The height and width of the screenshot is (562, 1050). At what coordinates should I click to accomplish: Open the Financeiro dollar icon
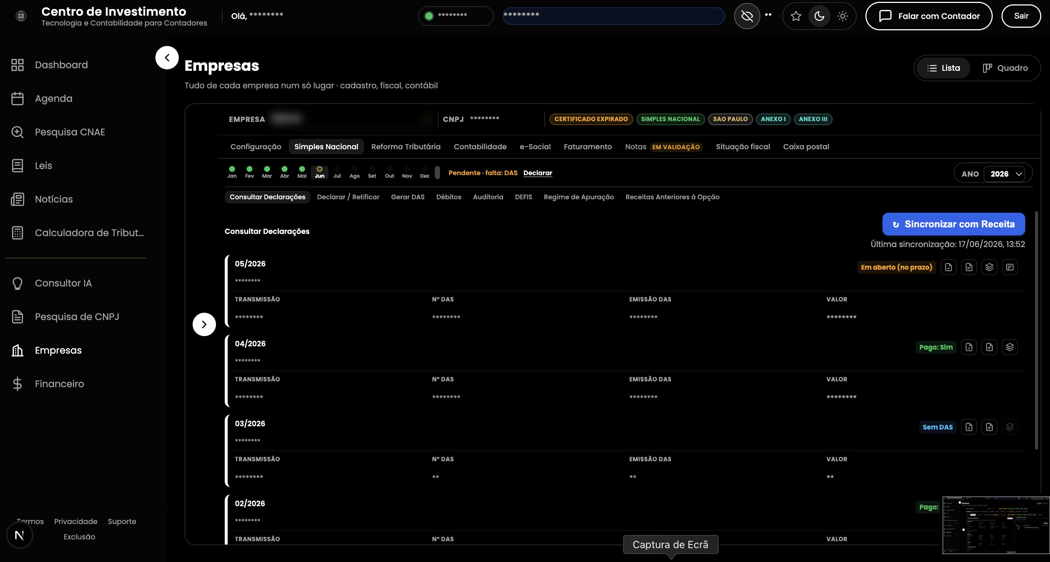click(17, 384)
